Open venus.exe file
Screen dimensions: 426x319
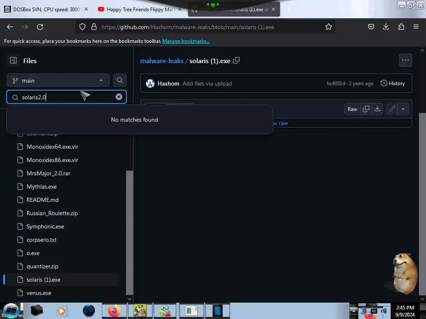coord(39,293)
